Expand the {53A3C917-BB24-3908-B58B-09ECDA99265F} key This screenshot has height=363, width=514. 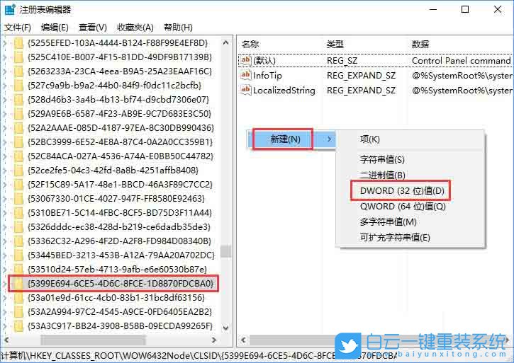point(5,326)
